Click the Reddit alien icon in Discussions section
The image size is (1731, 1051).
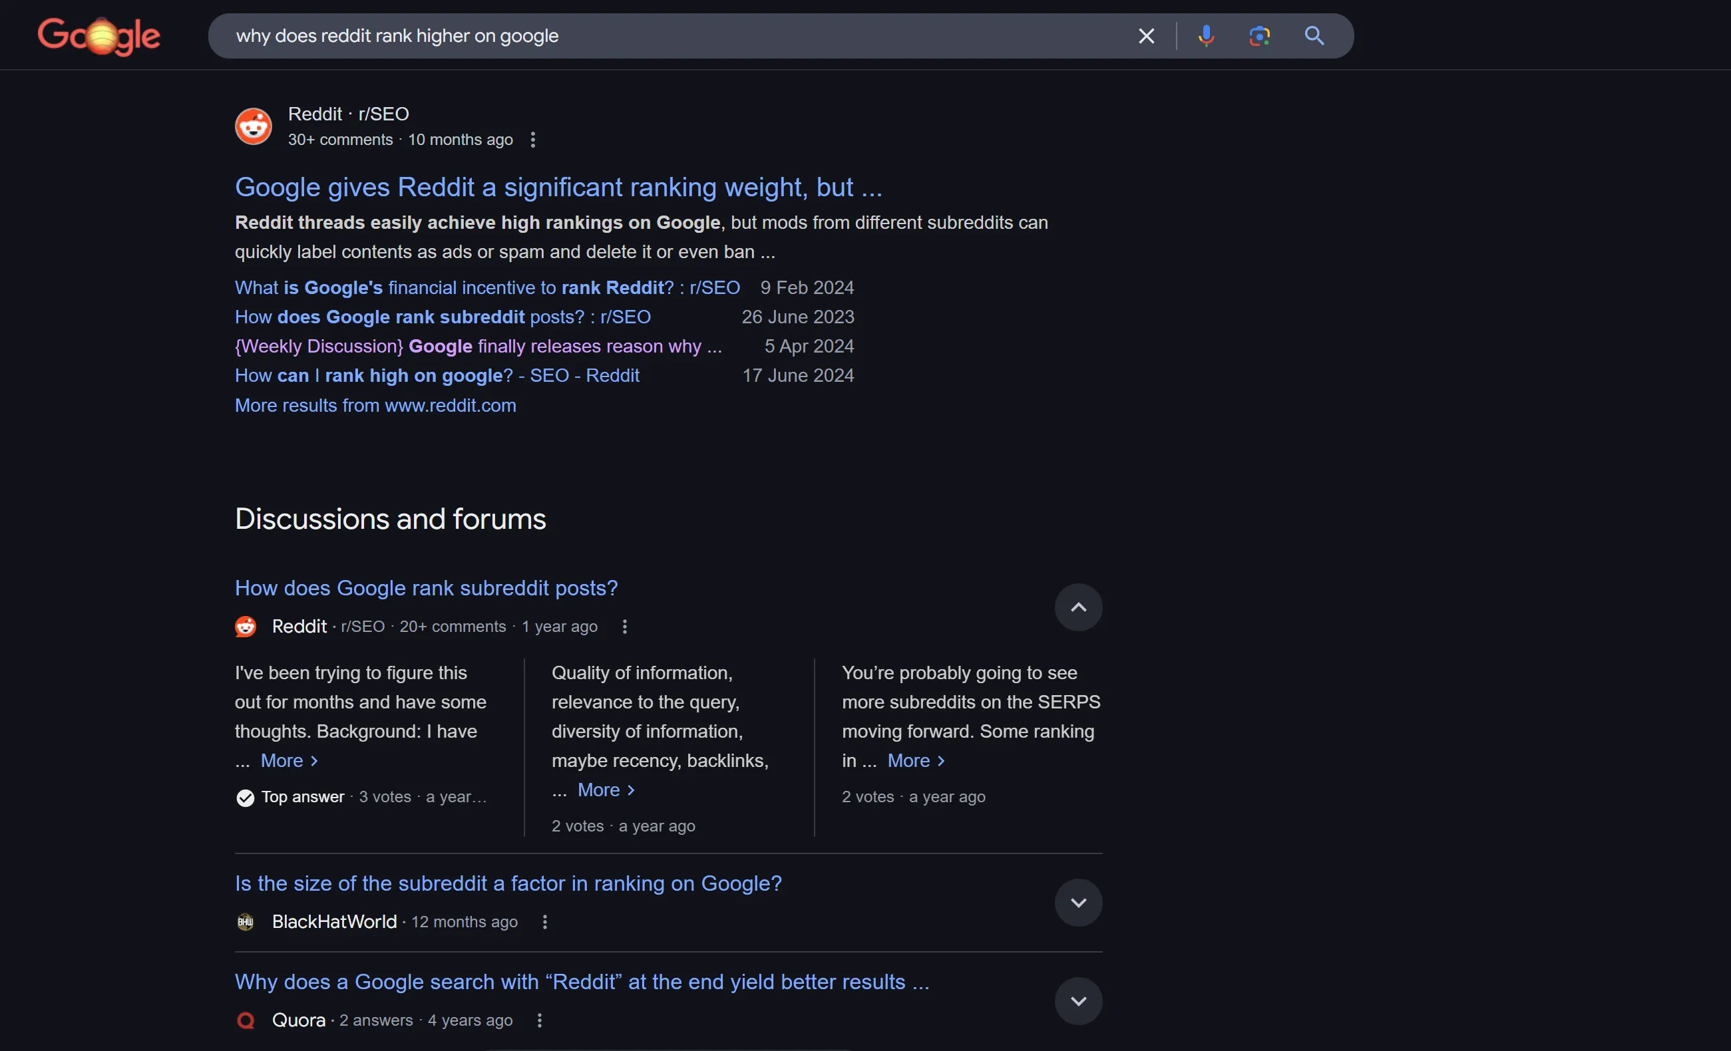248,626
